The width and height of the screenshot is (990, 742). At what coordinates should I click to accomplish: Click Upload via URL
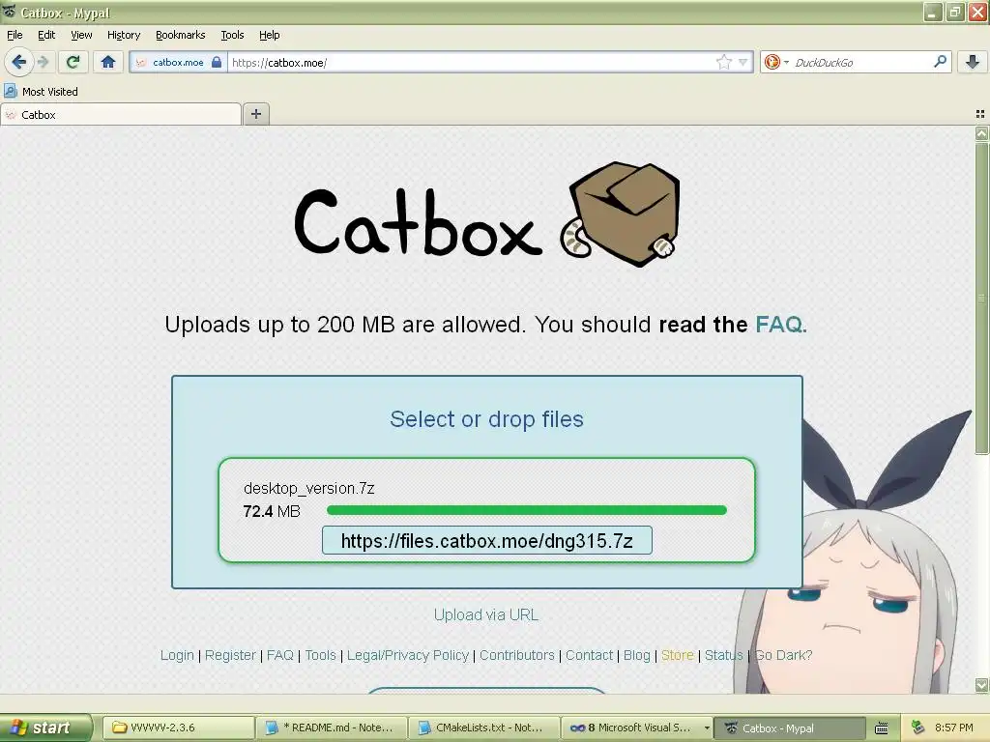coord(486,614)
